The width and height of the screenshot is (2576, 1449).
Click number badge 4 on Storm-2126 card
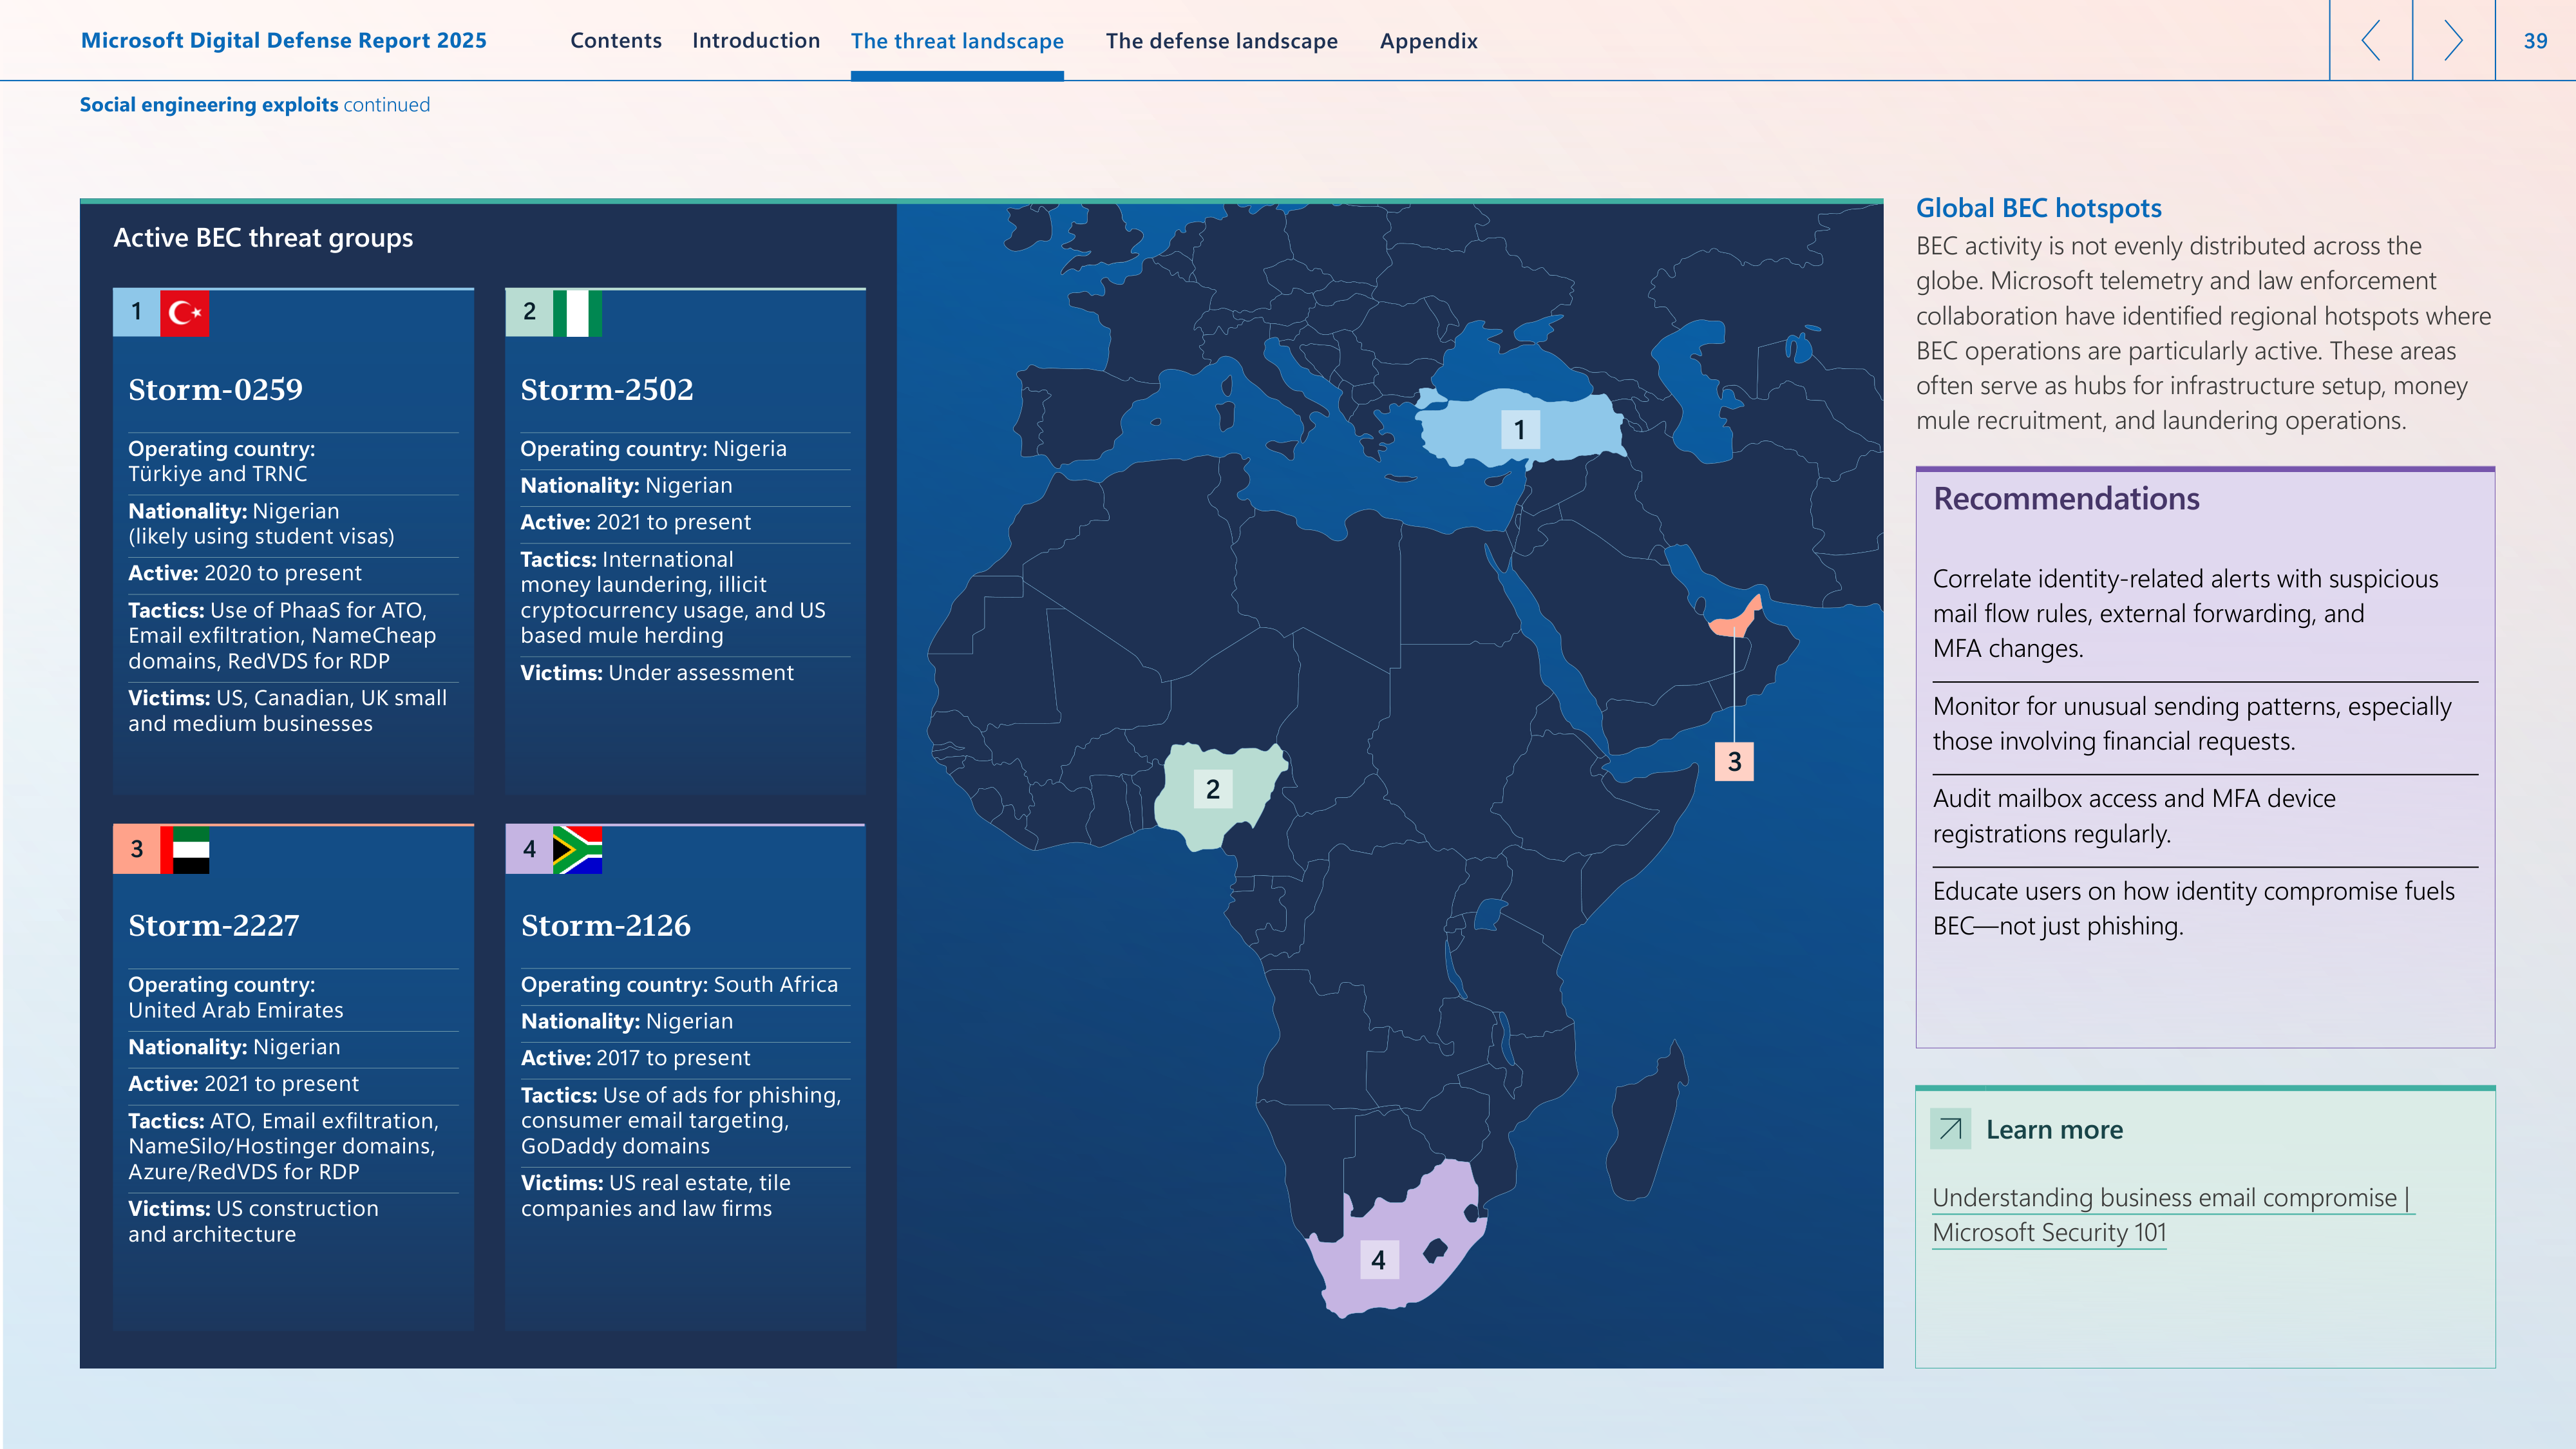529,850
